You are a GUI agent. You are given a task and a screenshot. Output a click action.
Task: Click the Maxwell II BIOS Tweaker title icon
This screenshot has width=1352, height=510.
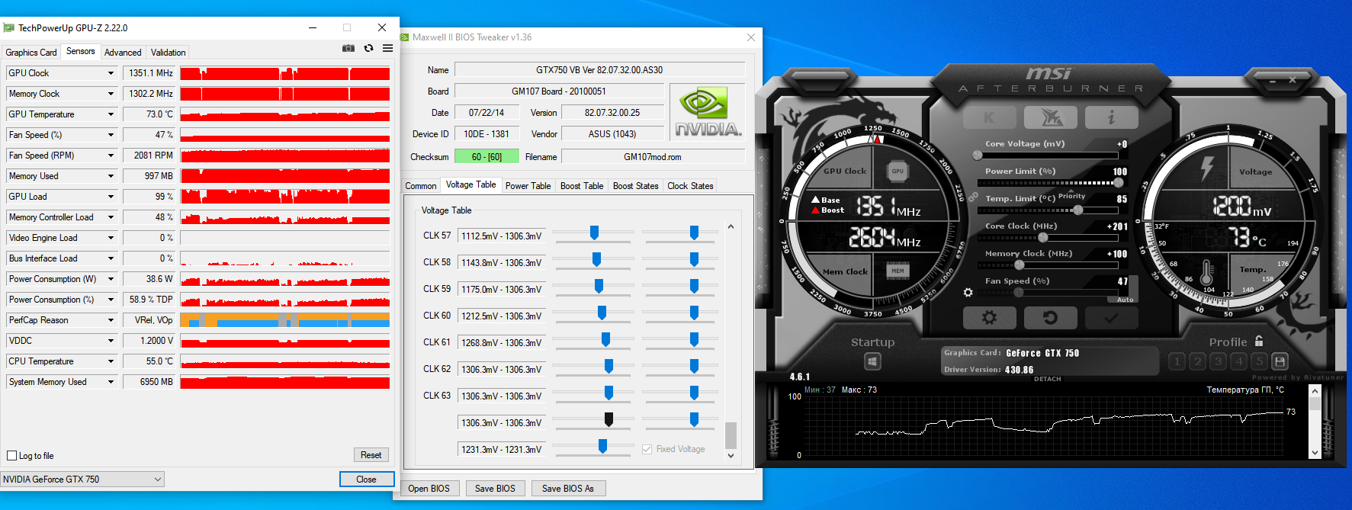405,37
